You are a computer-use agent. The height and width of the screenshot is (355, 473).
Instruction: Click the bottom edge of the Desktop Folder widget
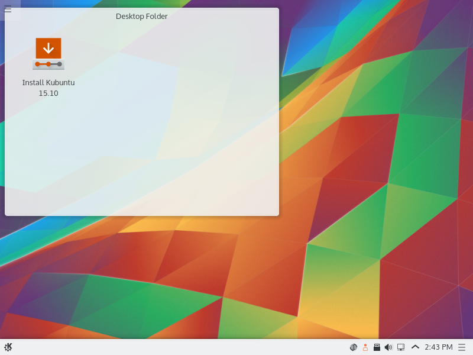point(142,215)
